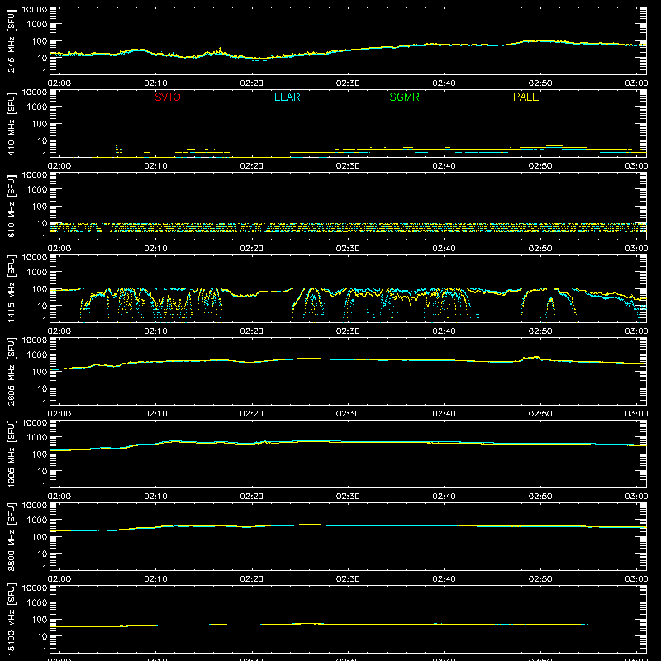Viewport: 661px width, 661px height.
Task: Click 02:10 on the 1415 MHz time axis
Action: tap(155, 331)
